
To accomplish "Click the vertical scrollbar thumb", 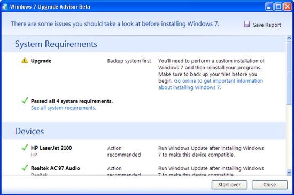I will pos(289,73).
